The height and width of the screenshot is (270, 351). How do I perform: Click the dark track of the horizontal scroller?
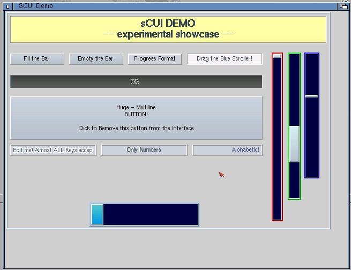[x=150, y=214]
